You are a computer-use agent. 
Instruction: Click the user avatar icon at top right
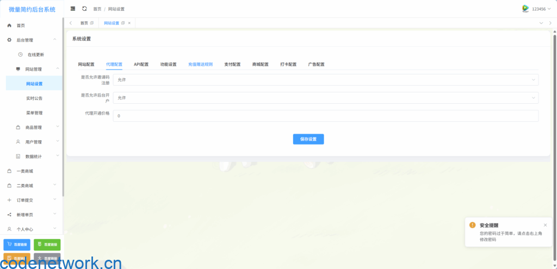click(x=525, y=9)
